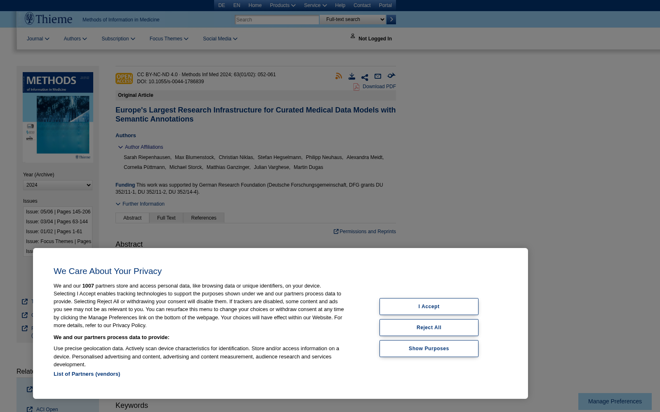
Task: Click the Open Access badge
Action: coord(124,78)
